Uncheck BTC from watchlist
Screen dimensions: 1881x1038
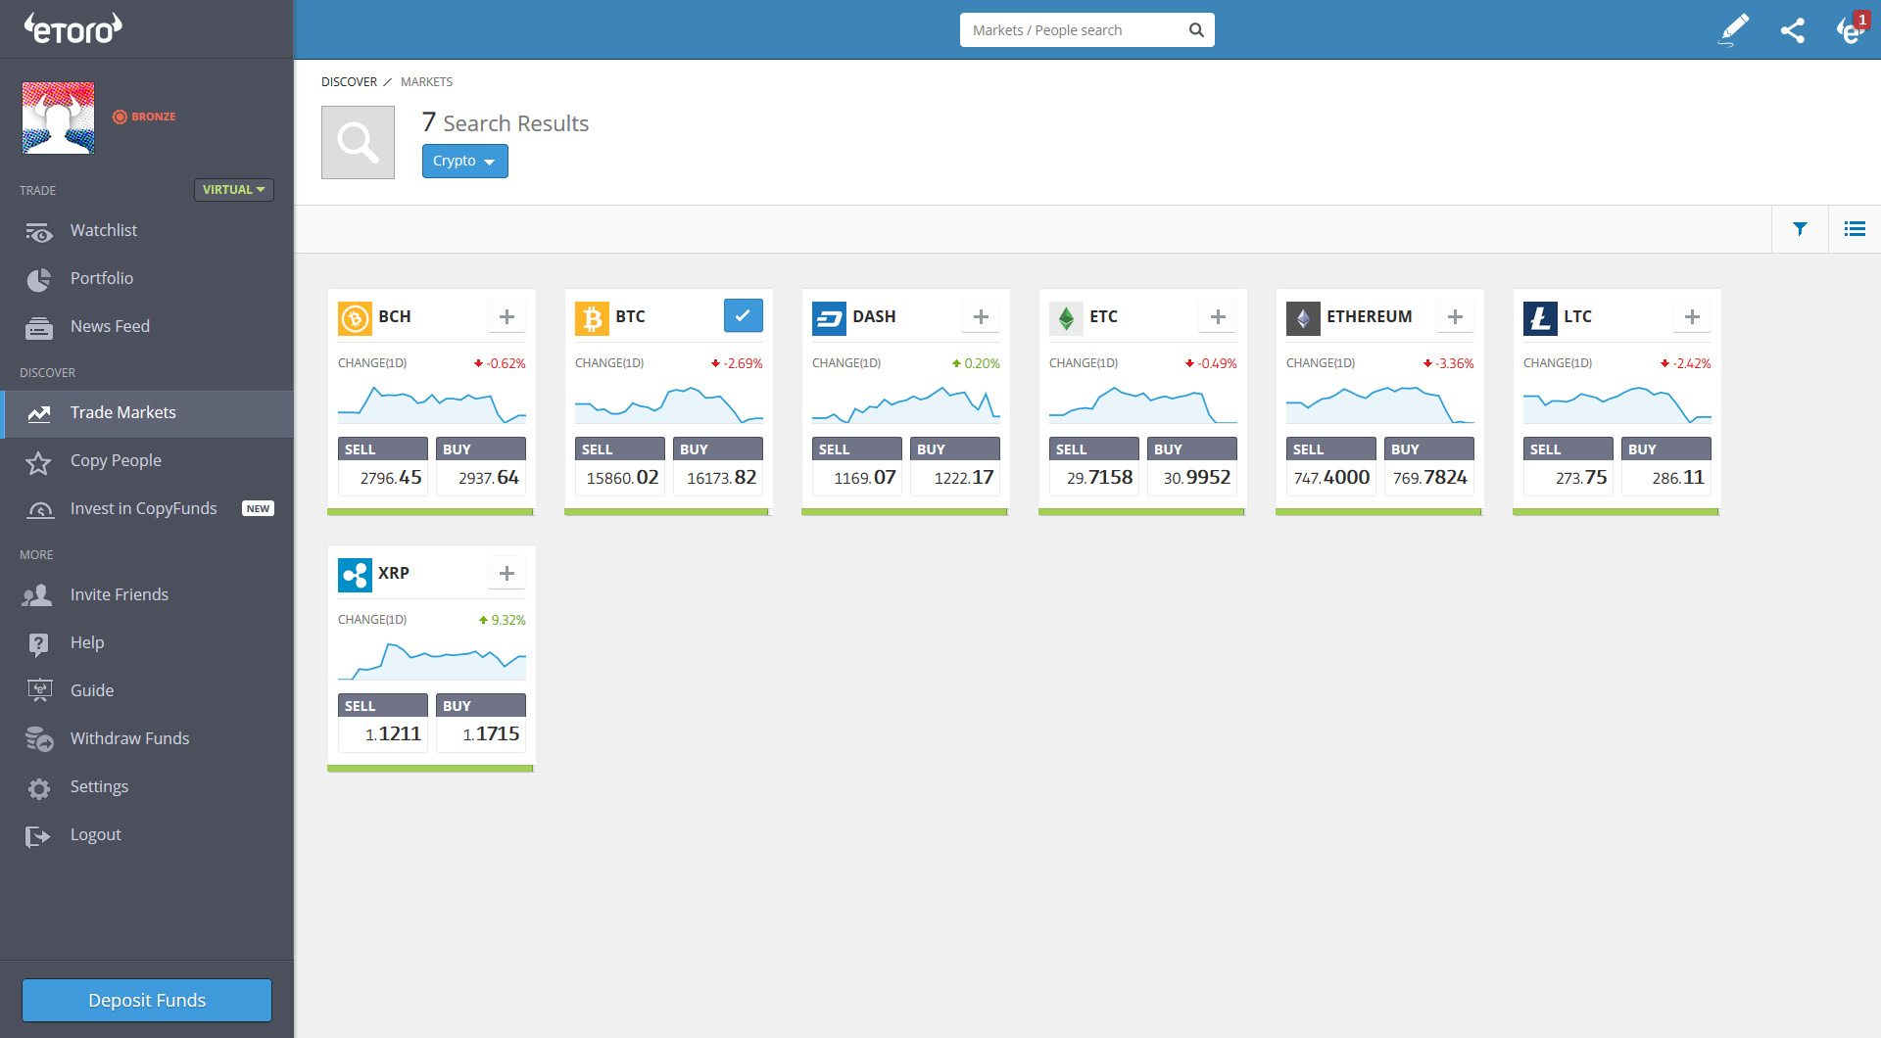(744, 315)
